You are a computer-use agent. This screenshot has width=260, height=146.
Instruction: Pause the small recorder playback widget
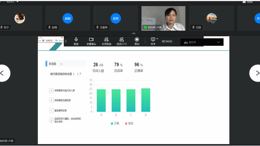pos(43,41)
